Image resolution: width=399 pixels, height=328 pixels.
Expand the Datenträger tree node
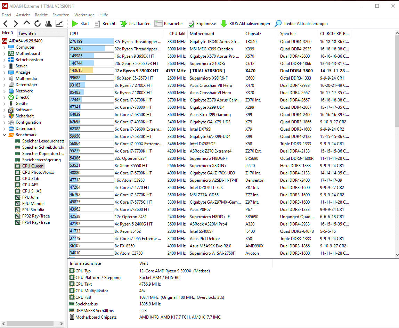coord(4,85)
